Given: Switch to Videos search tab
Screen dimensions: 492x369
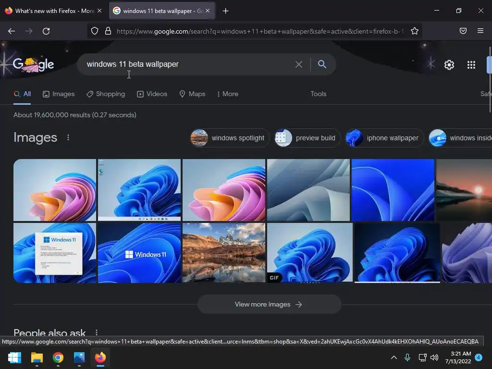Looking at the screenshot, I should [152, 94].
